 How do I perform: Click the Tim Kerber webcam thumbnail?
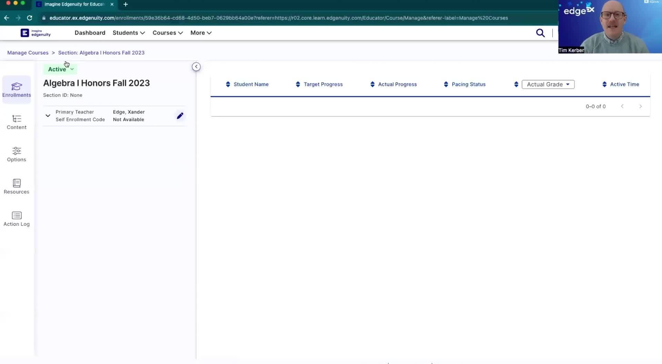coord(610,27)
